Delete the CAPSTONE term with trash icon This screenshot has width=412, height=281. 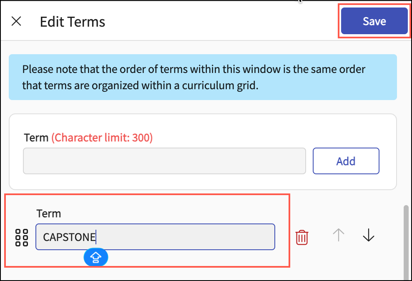pos(302,237)
